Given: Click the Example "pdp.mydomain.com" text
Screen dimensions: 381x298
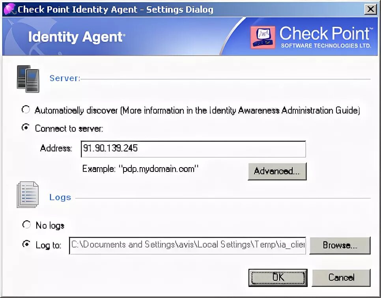Looking at the screenshot, I should coord(140,169).
